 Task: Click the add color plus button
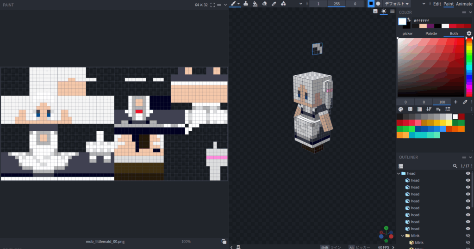(x=455, y=102)
